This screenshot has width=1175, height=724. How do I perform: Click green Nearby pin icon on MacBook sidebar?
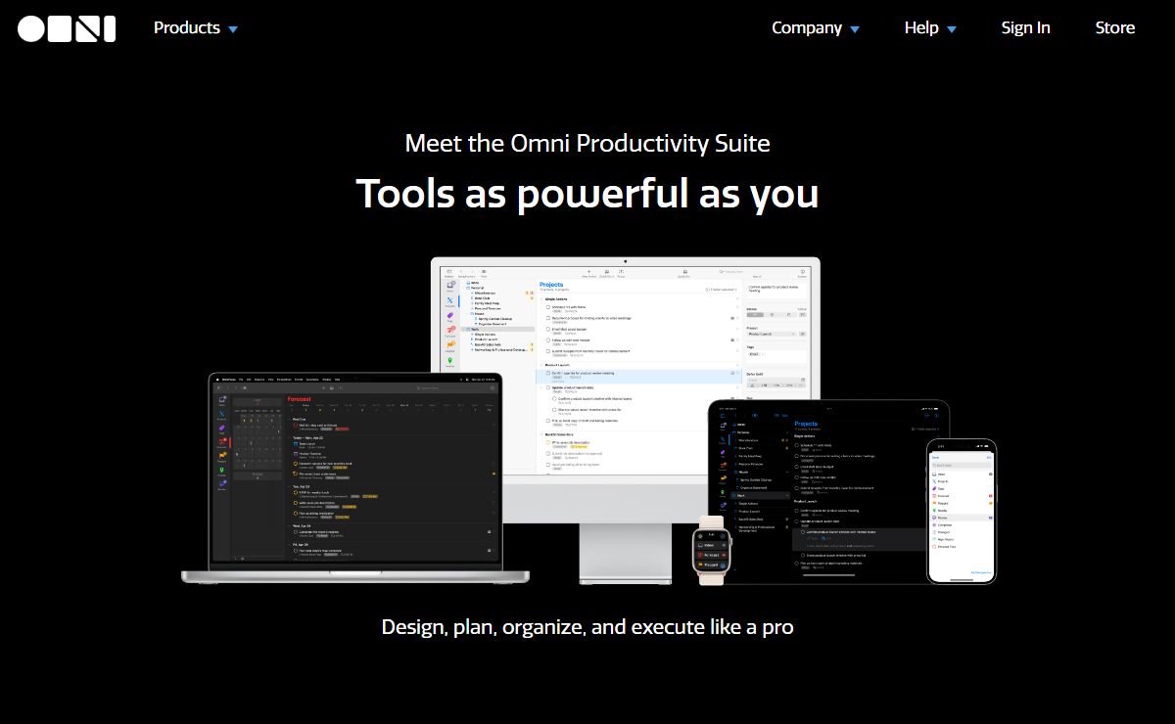(x=223, y=471)
